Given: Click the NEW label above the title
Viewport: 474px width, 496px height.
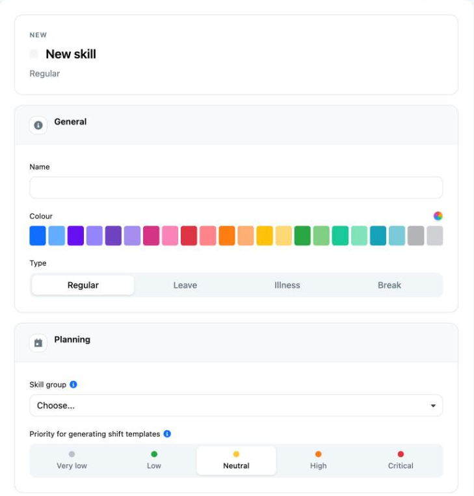Looking at the screenshot, I should (38, 35).
